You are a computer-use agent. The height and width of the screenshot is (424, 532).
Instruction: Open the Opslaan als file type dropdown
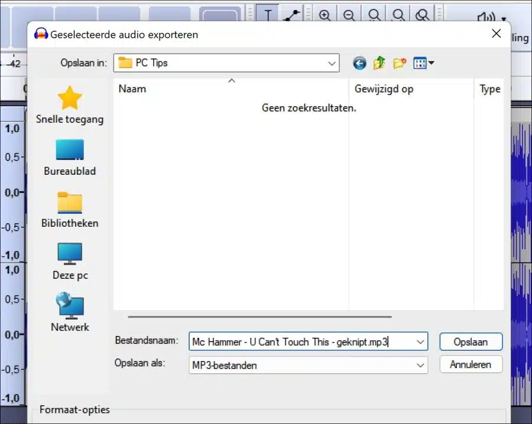[x=308, y=365]
